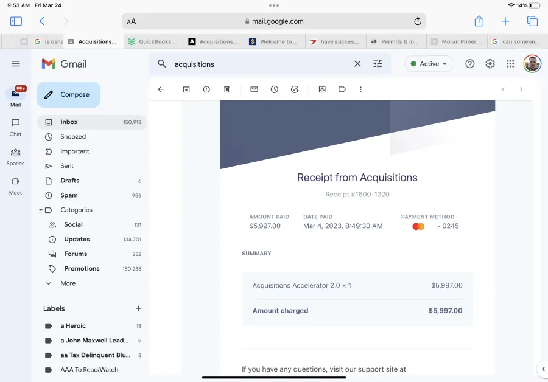Image resolution: width=548 pixels, height=382 pixels.
Task: Show the collapsed side panel
Action: coord(543,369)
